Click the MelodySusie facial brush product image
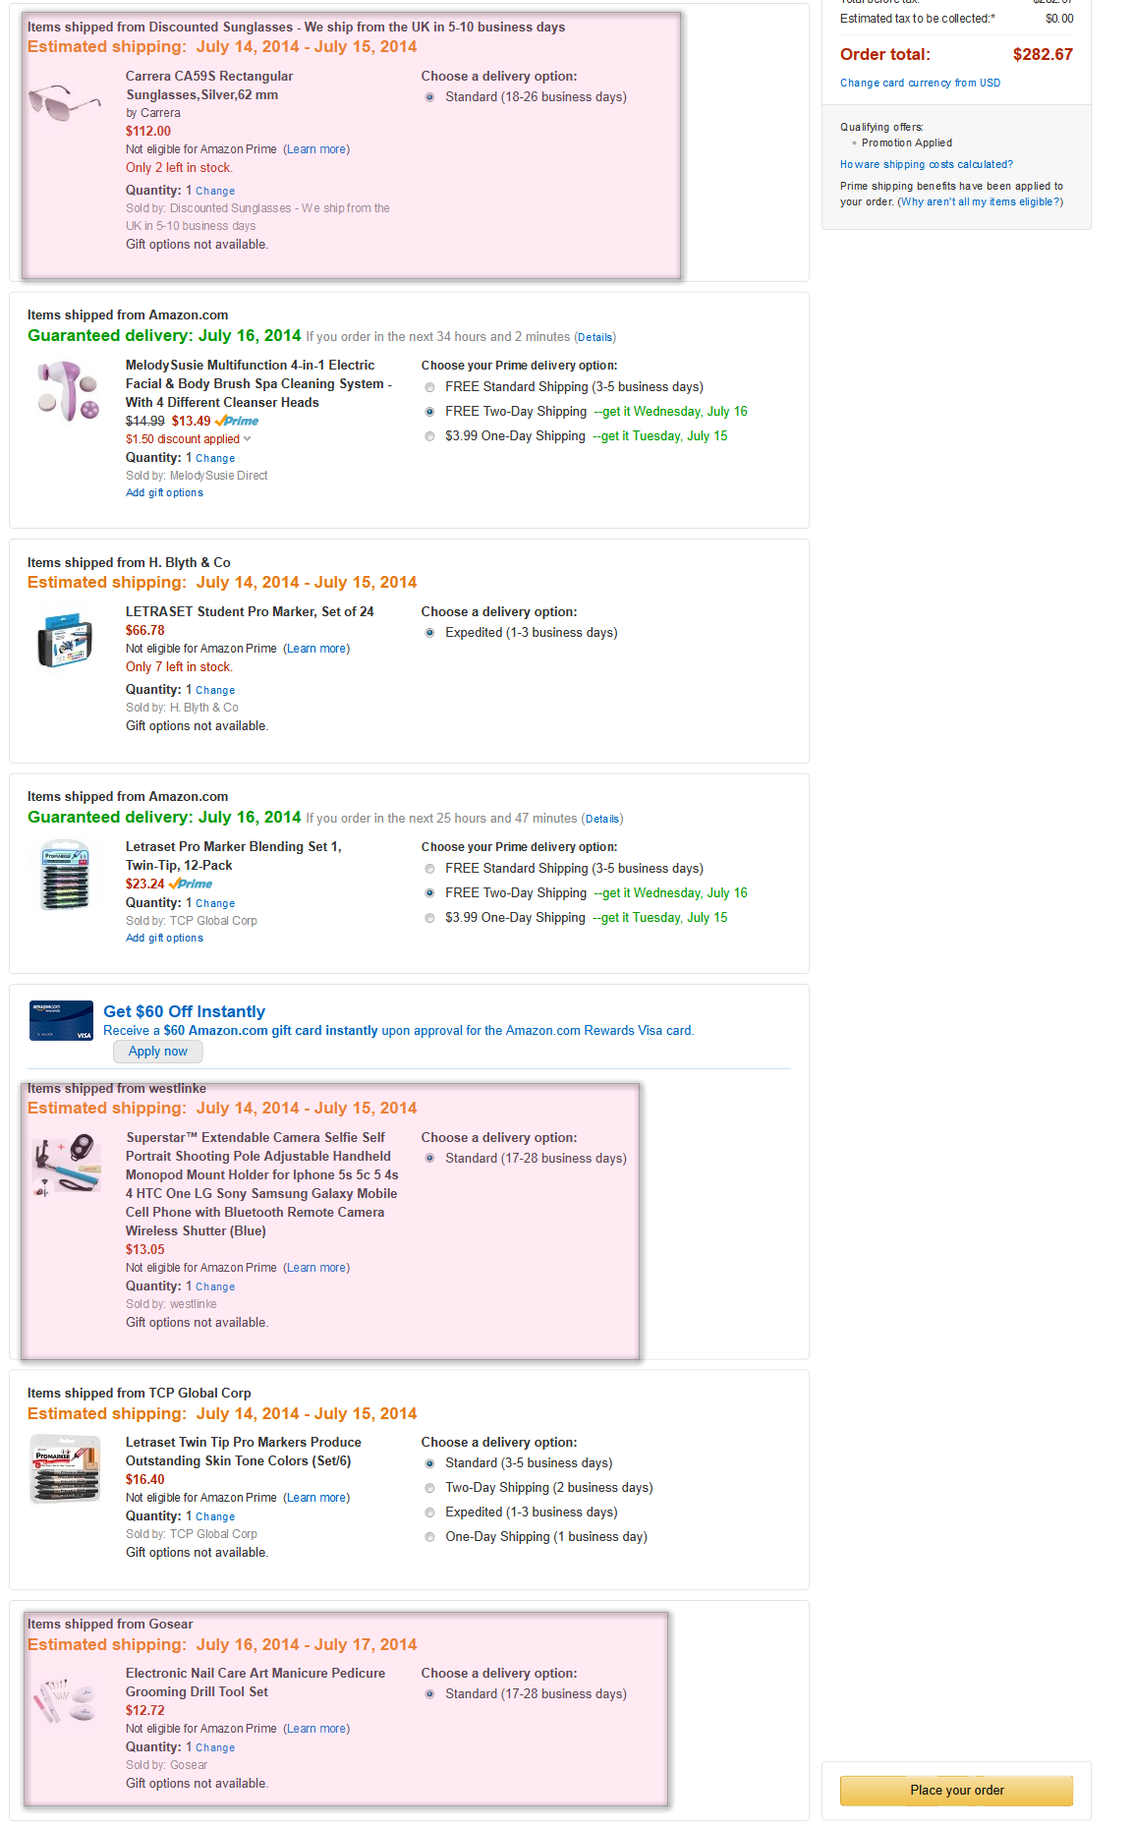The height and width of the screenshot is (1827, 1133). pyautogui.click(x=67, y=391)
